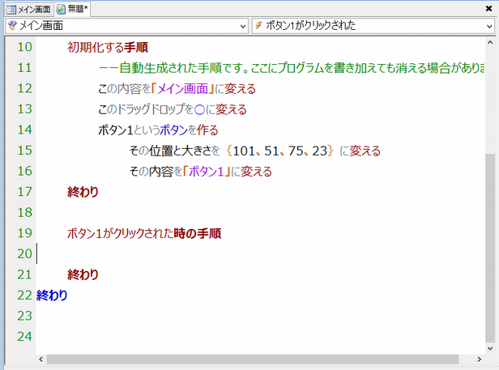
Task: Expand the メイン画面 class dropdown arrow
Action: [x=244, y=26]
